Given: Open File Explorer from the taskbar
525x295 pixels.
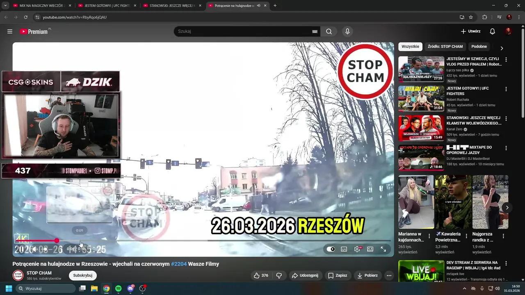Looking at the screenshot, I should coord(94,288).
